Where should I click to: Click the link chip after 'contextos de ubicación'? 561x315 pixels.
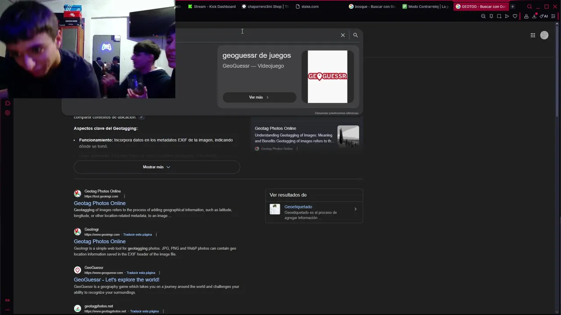point(141,117)
